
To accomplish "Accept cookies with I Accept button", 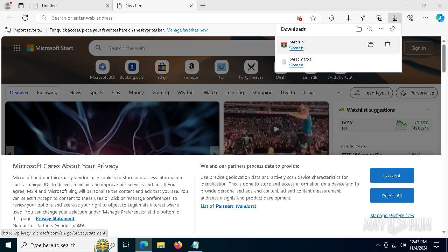I will [x=392, y=175].
